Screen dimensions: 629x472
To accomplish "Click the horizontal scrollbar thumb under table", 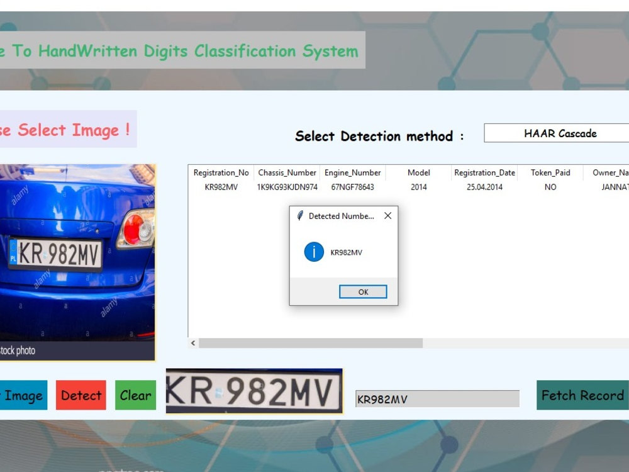I will [311, 343].
